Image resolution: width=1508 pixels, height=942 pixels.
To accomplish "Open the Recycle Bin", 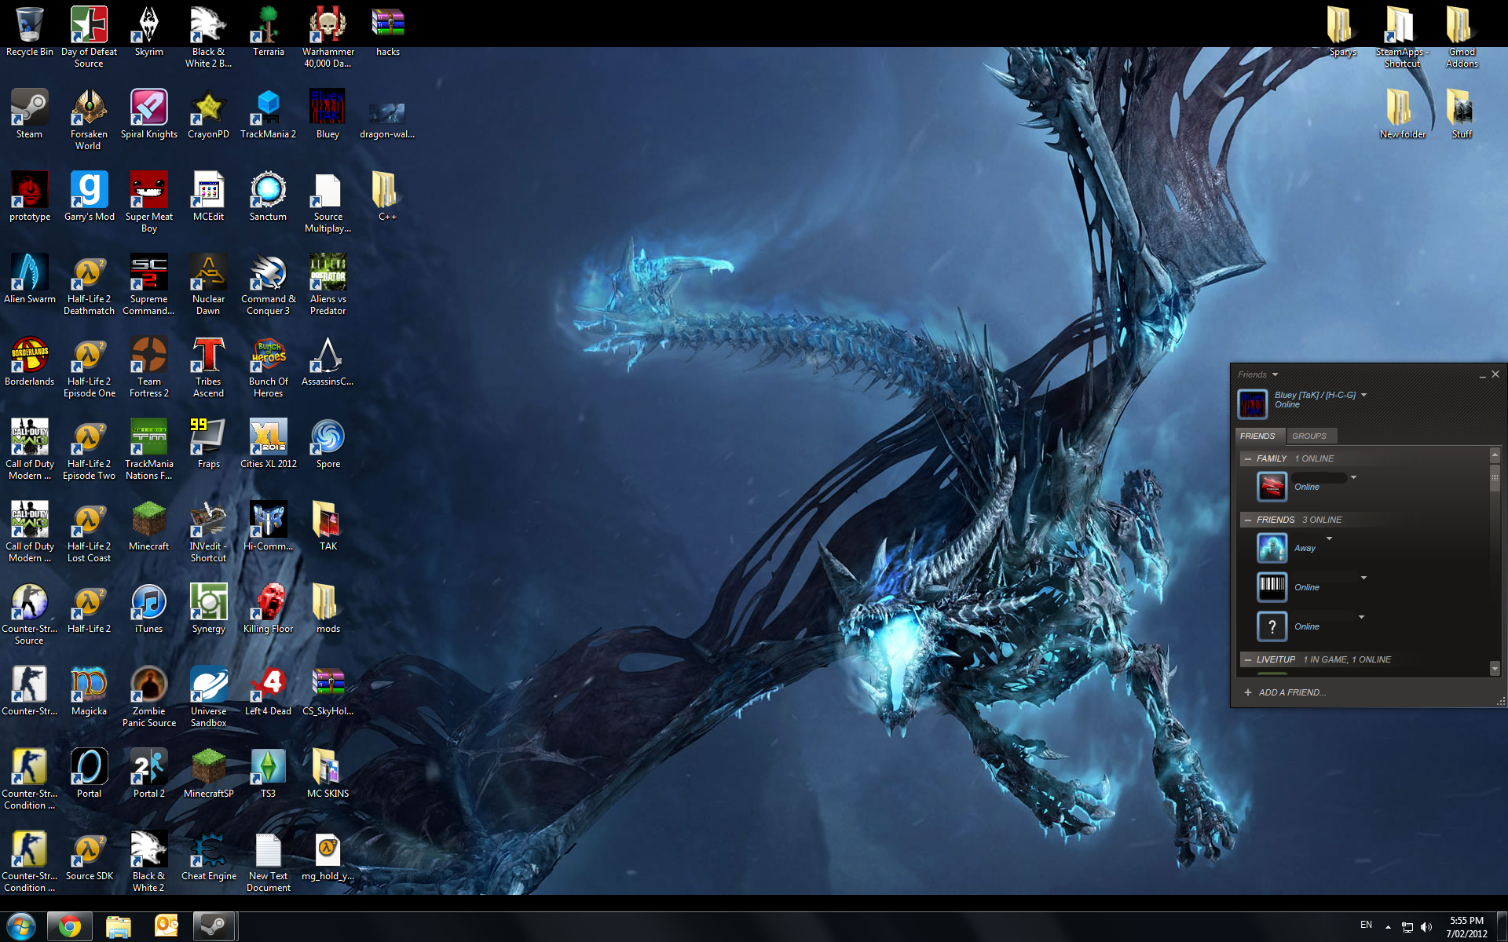I will [29, 31].
